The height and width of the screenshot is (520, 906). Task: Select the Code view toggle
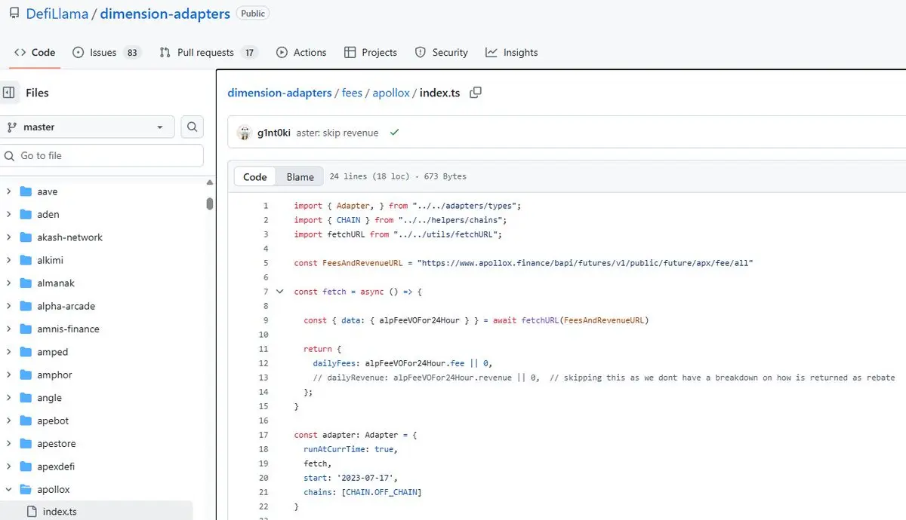tap(255, 176)
